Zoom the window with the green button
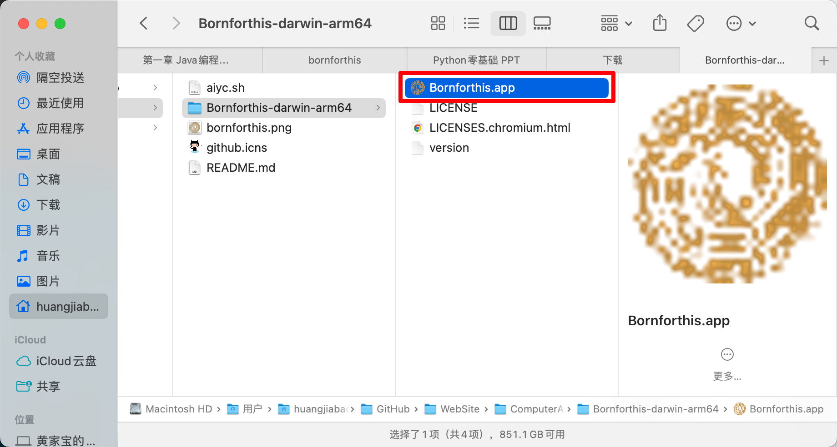 (x=60, y=24)
